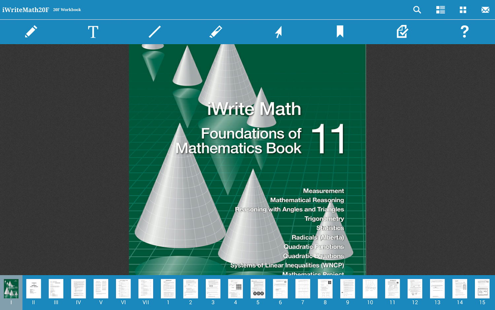Switch to grid thumbnail view icon
The height and width of the screenshot is (310, 495).
463,10
